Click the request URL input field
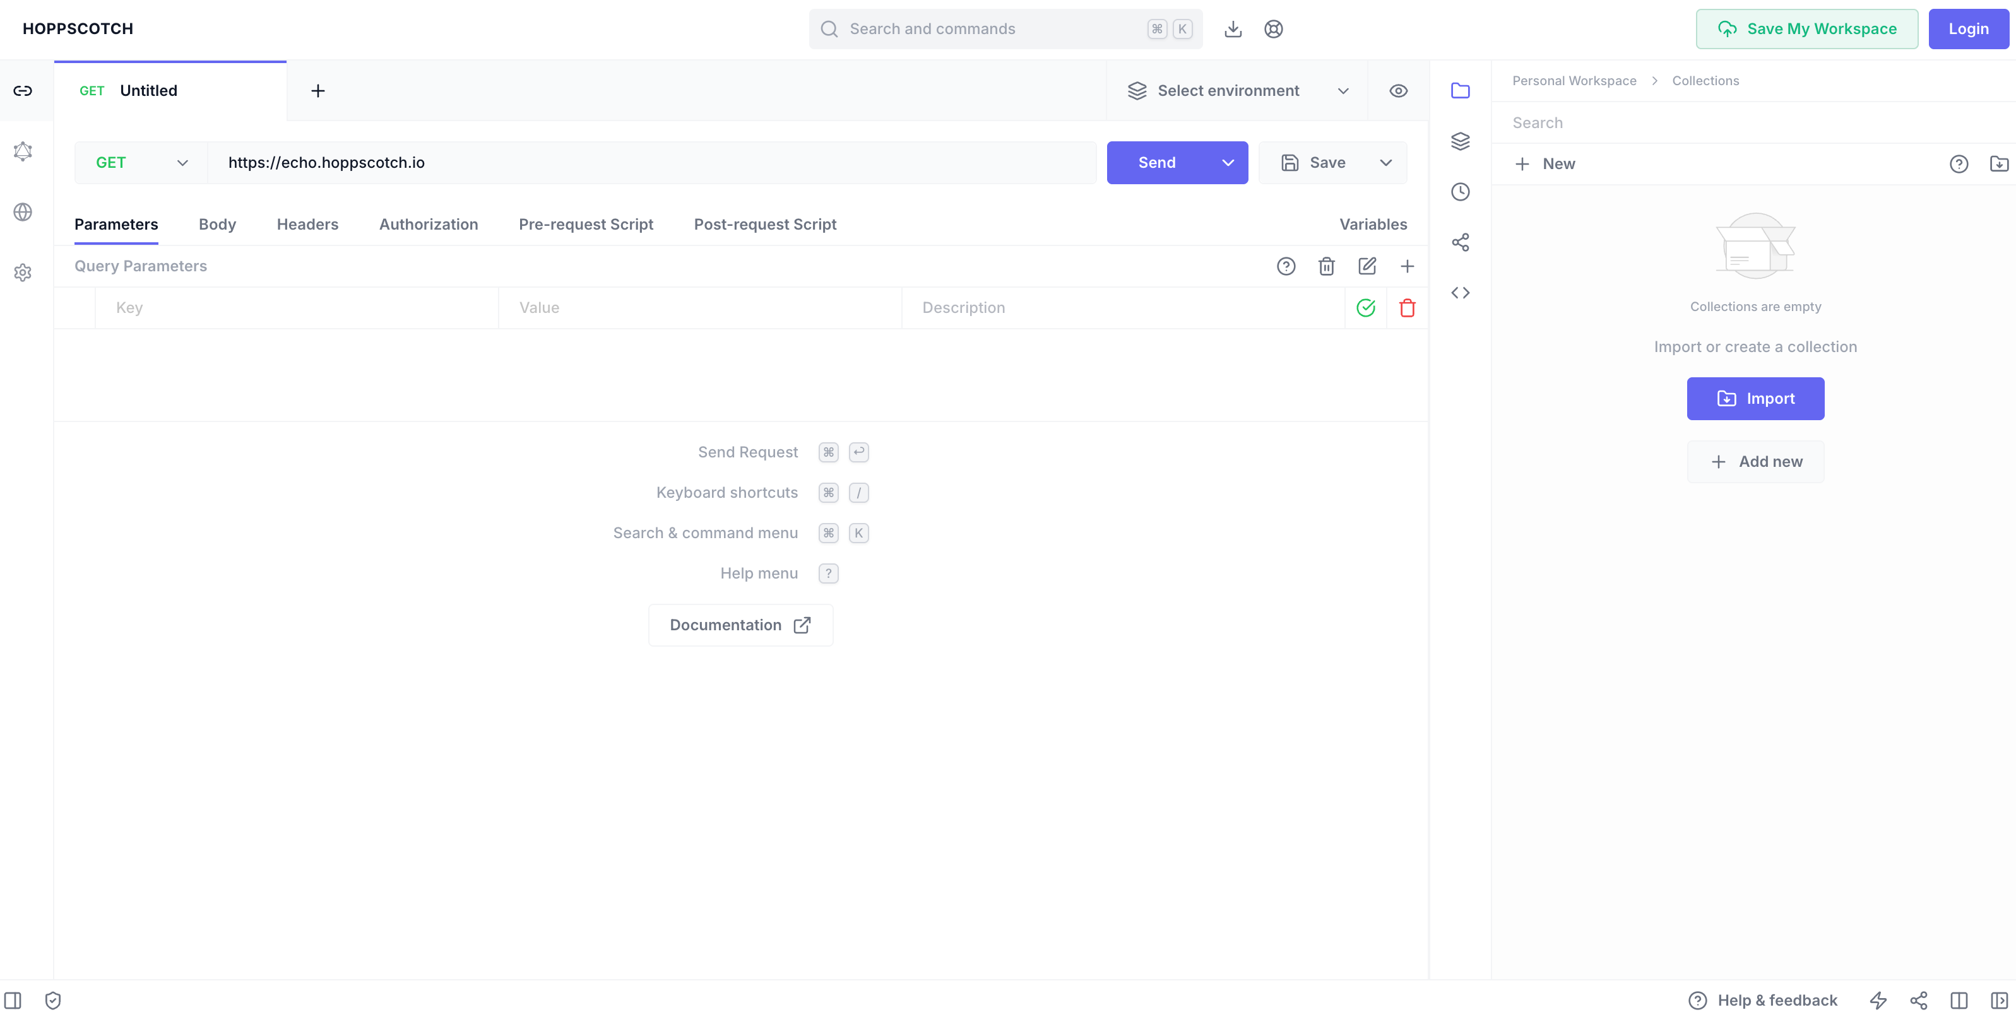Screen dimensions: 2016x1017 [x=649, y=163]
